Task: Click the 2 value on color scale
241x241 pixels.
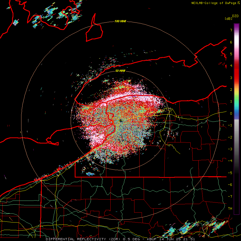Action: pyautogui.click(x=231, y=90)
